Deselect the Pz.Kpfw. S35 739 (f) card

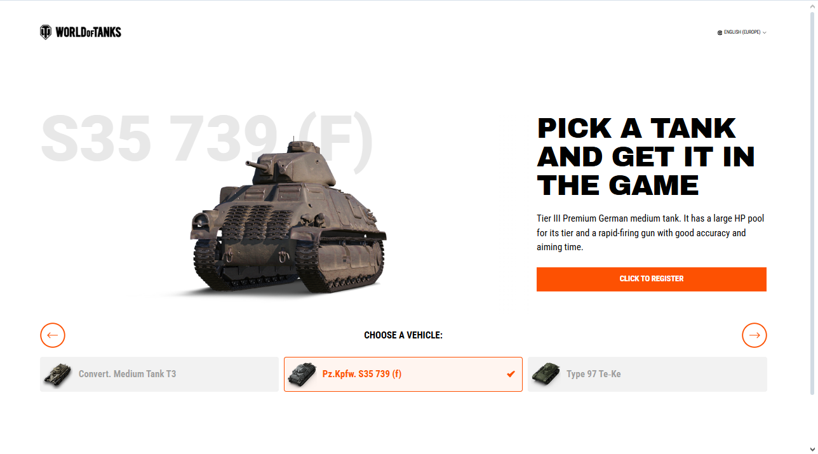pyautogui.click(x=403, y=374)
